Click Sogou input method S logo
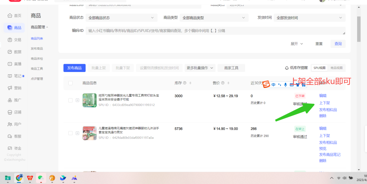This screenshot has height=184, width=367. (x=266, y=85)
